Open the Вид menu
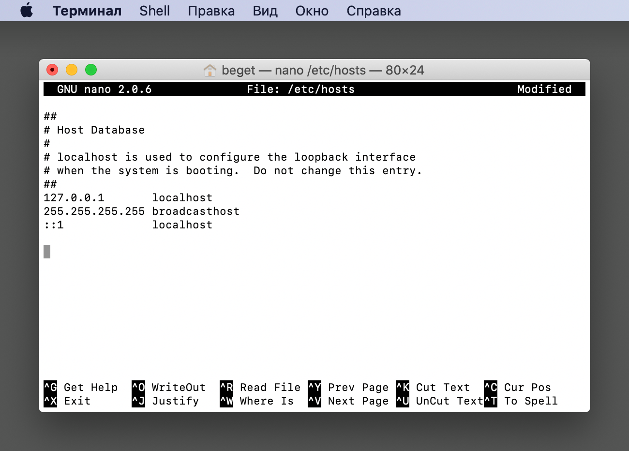Image resolution: width=629 pixels, height=451 pixels. coord(265,11)
